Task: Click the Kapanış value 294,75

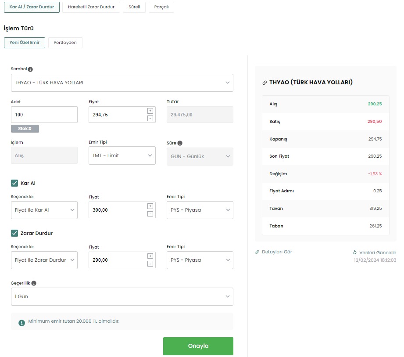Action: coord(375,139)
